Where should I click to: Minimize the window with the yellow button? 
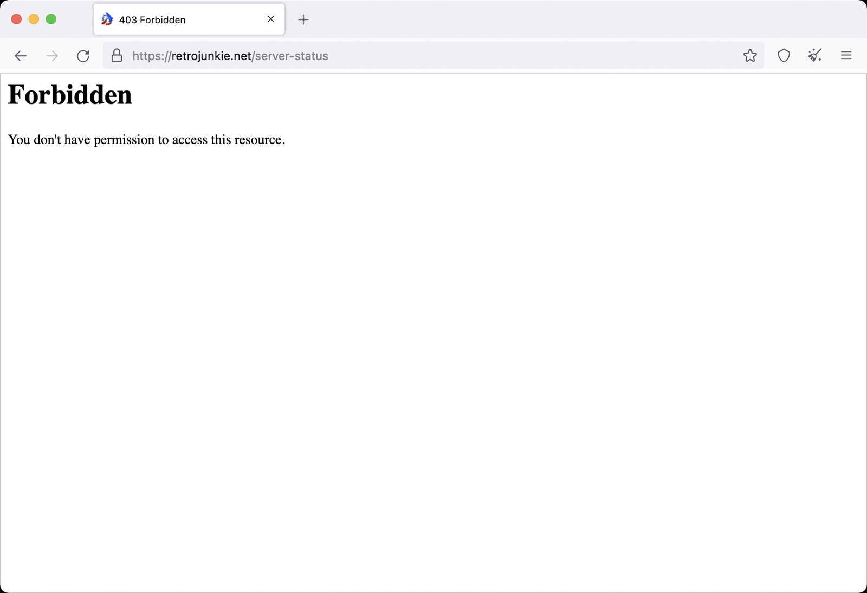(x=34, y=19)
